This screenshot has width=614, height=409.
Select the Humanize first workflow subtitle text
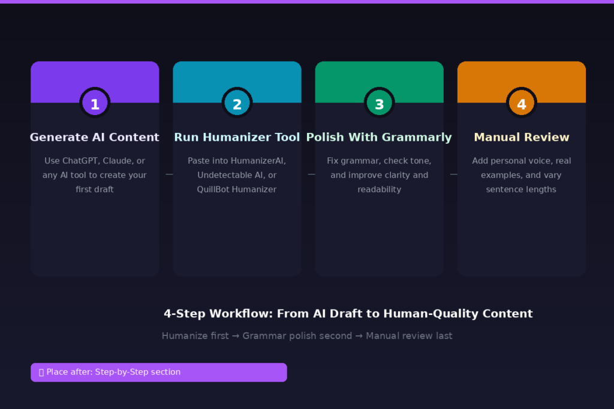307,335
